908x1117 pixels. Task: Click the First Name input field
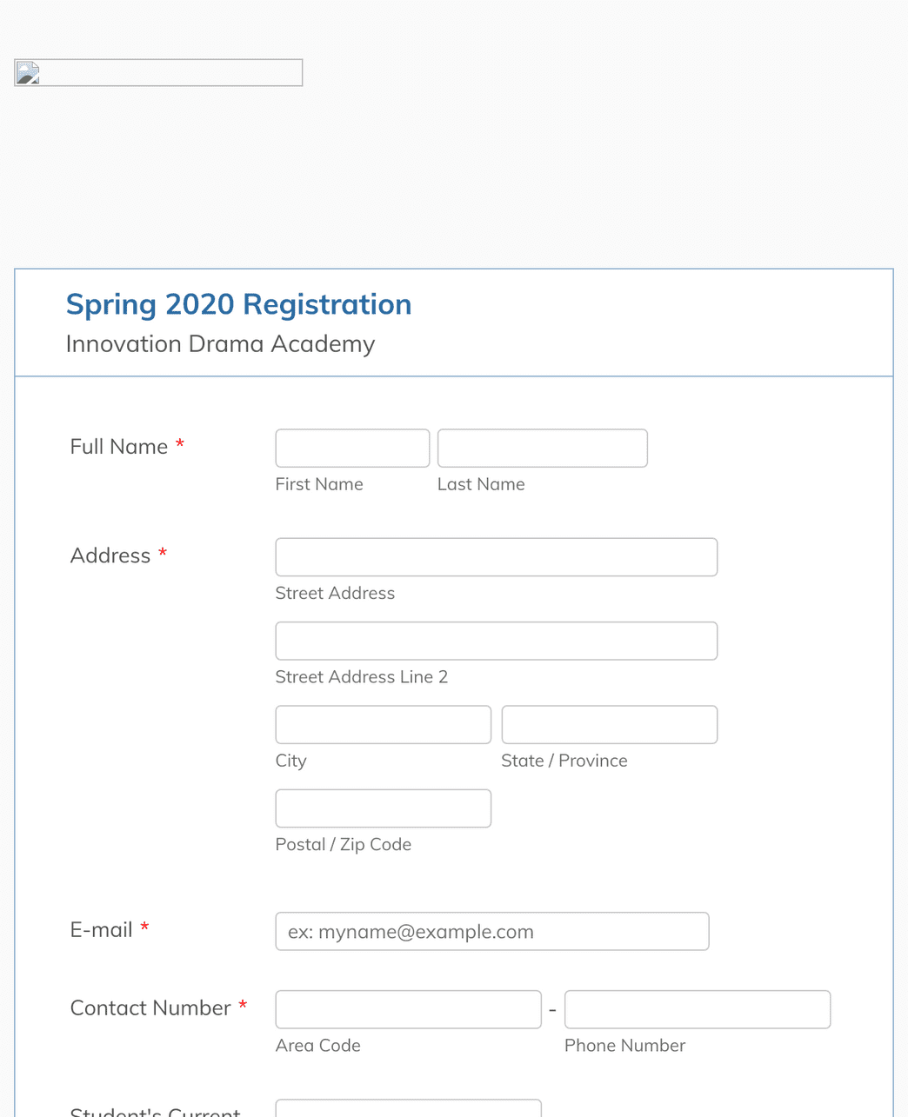[352, 448]
